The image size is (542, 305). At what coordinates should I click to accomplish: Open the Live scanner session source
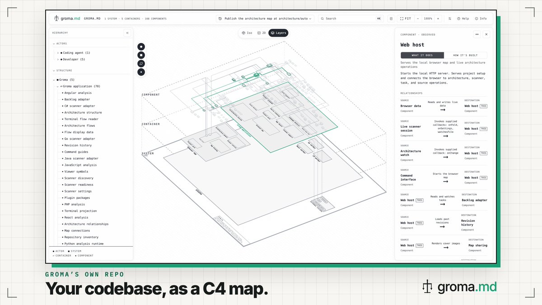point(411,128)
